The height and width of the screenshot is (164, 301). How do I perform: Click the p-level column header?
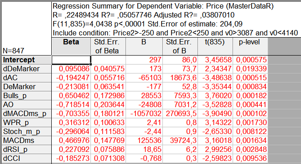(250, 47)
